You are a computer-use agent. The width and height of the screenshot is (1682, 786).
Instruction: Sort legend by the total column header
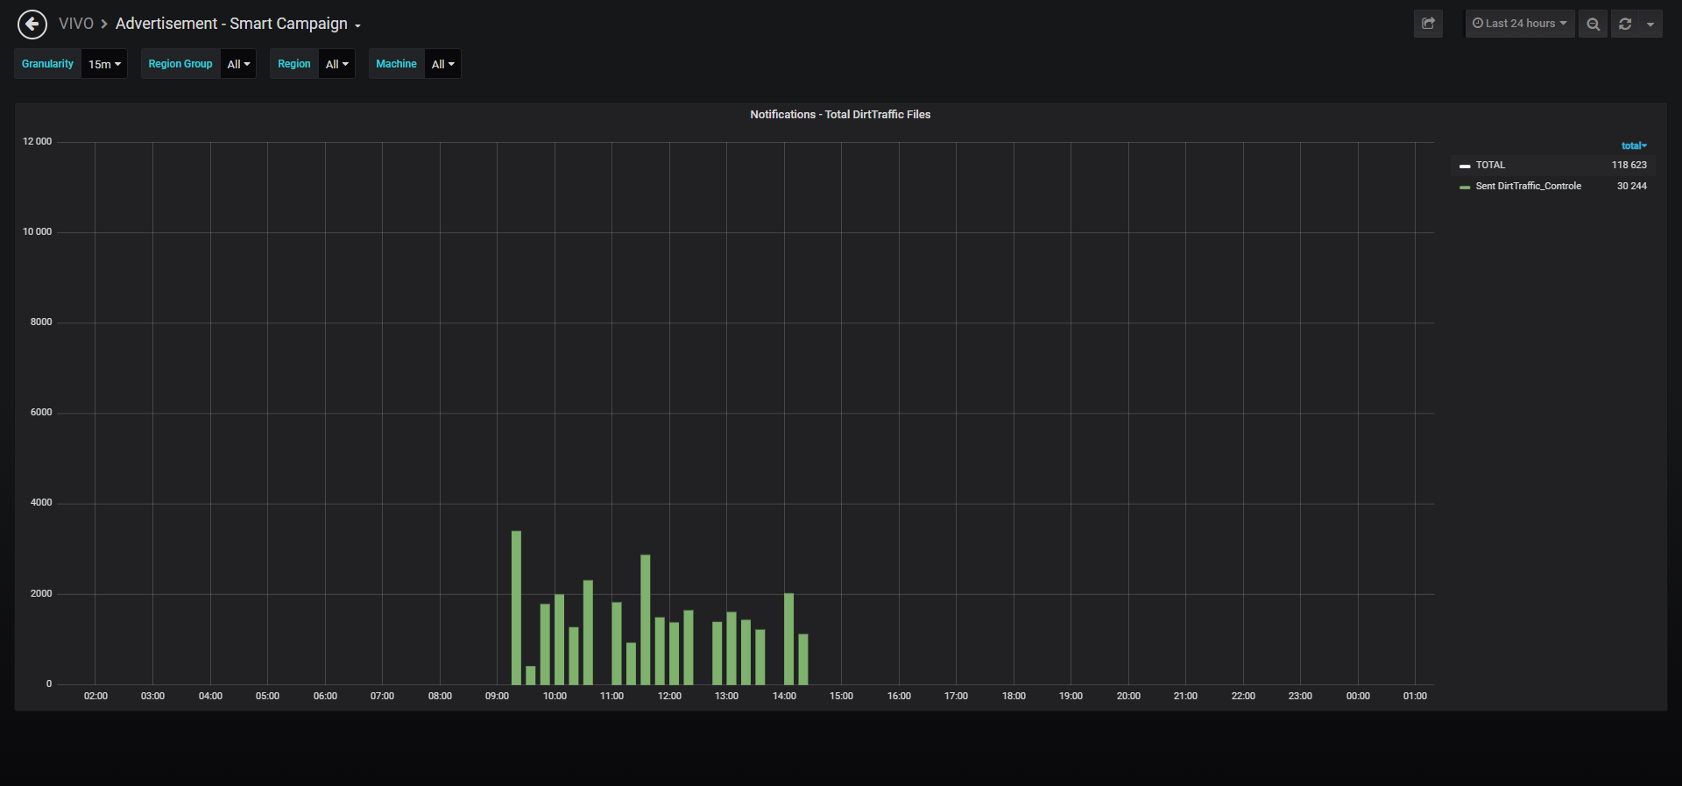[1634, 145]
